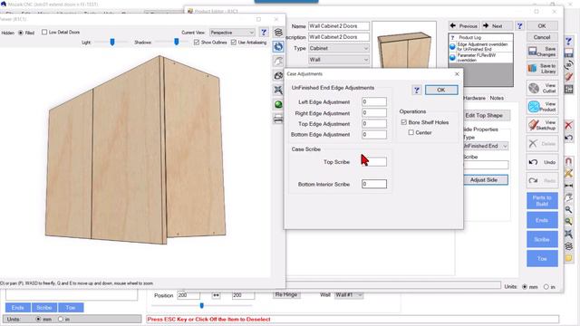The image size is (580, 326).
Task: Click Save to Library icon button
Action: (x=542, y=69)
